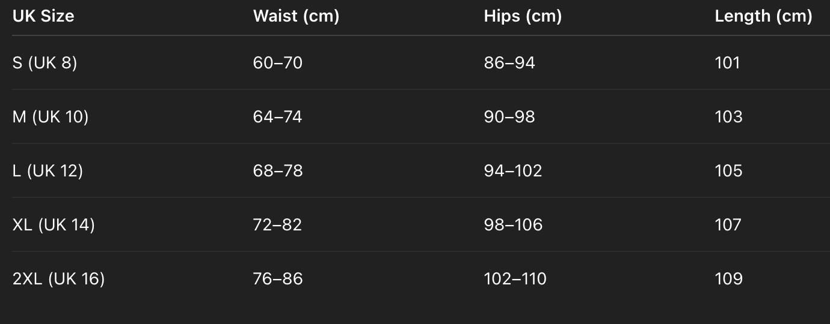Screen dimensions: 830x324
Task: Select the M (UK 10) size cell
Action: pyautogui.click(x=51, y=116)
